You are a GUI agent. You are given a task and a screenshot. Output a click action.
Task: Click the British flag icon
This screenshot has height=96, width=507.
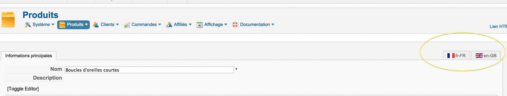point(479,56)
